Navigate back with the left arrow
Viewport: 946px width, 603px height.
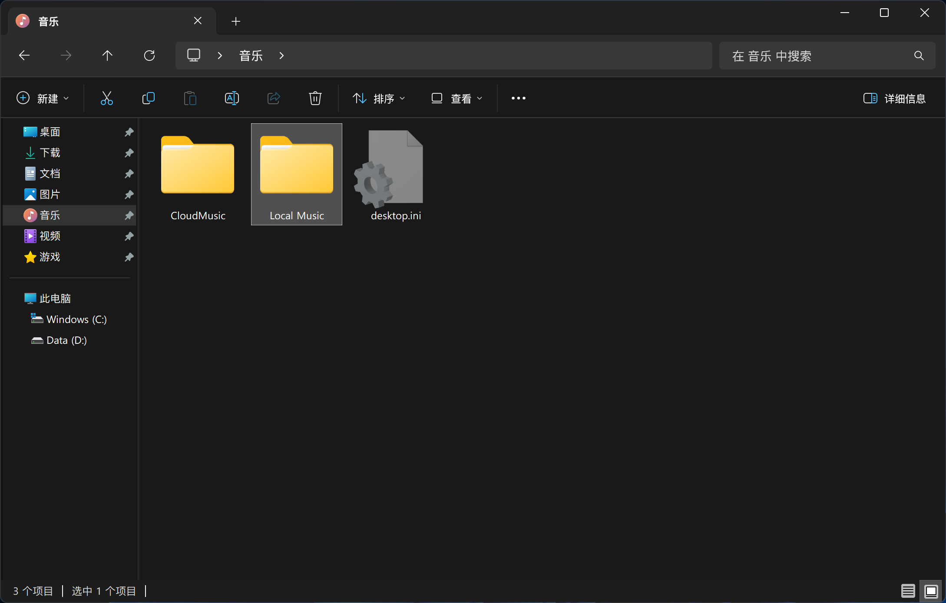pyautogui.click(x=24, y=56)
